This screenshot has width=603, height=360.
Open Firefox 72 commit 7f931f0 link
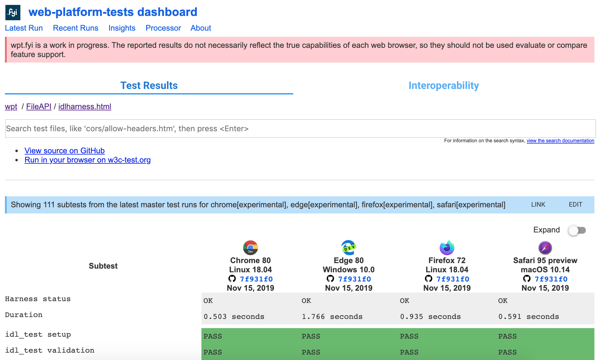453,279
